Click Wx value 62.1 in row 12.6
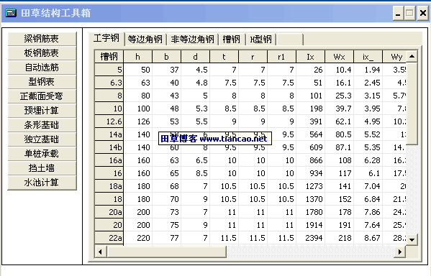This screenshot has width=431, height=276. 340,121
